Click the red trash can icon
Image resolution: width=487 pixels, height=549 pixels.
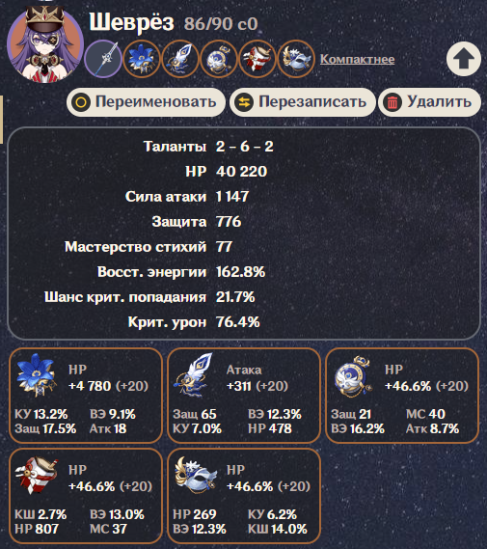(x=392, y=102)
